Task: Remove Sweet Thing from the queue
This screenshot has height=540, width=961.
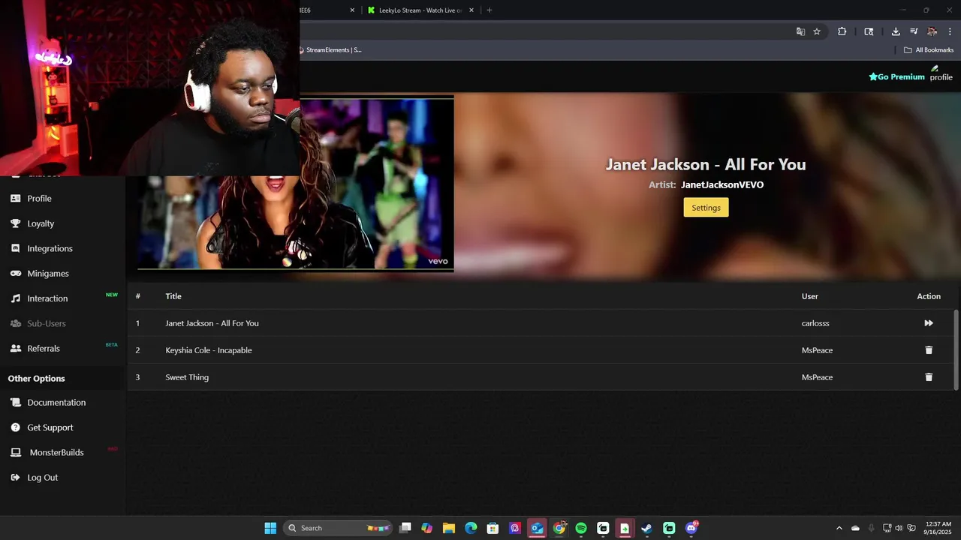Action: click(929, 377)
